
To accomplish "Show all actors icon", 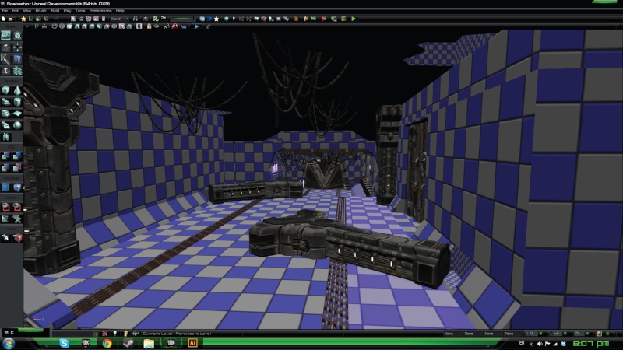I will (17, 219).
